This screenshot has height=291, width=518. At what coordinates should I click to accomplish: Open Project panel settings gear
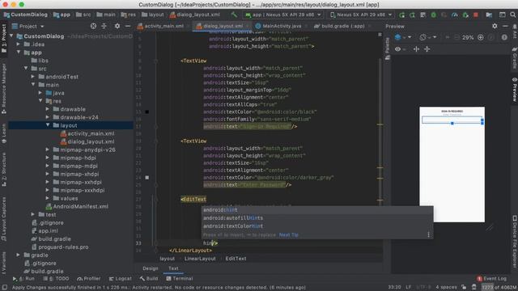pos(117,26)
